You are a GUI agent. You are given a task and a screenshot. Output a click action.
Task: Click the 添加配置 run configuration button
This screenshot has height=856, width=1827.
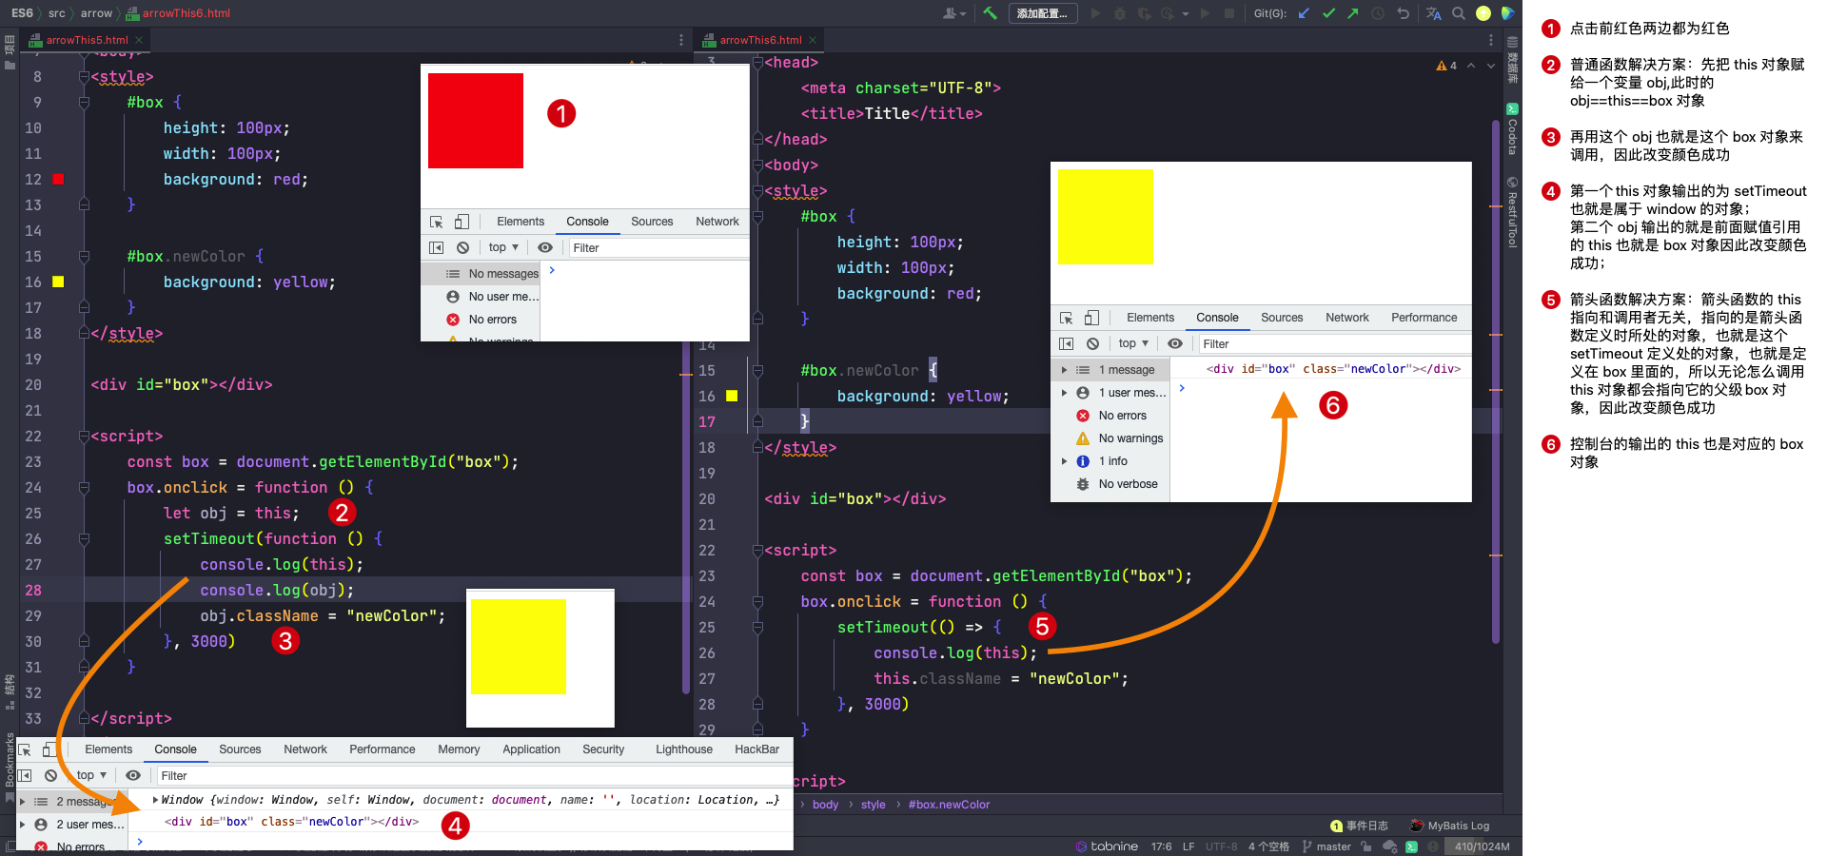tap(1042, 13)
